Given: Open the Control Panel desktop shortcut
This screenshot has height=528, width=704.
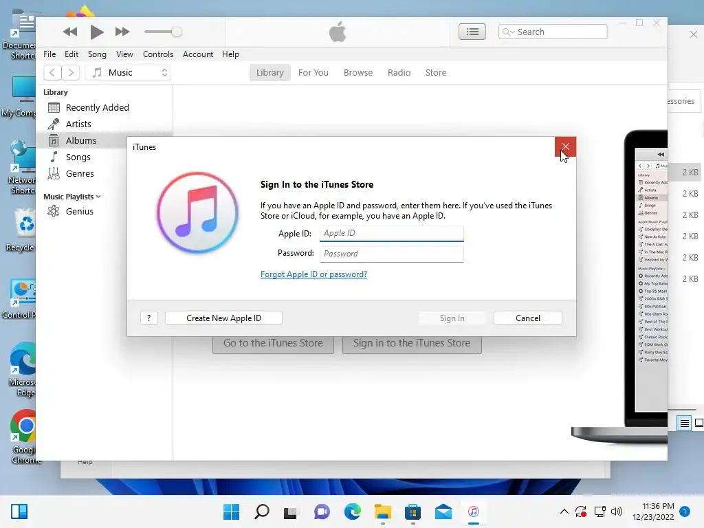Looking at the screenshot, I should pyautogui.click(x=19, y=299).
